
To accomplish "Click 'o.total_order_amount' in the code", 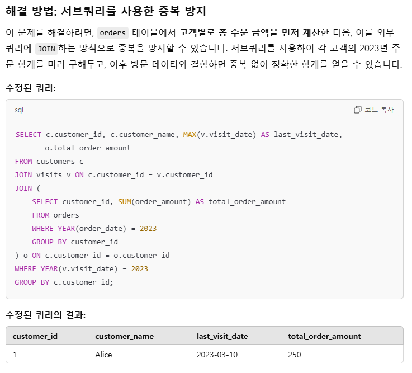I will [x=88, y=148].
